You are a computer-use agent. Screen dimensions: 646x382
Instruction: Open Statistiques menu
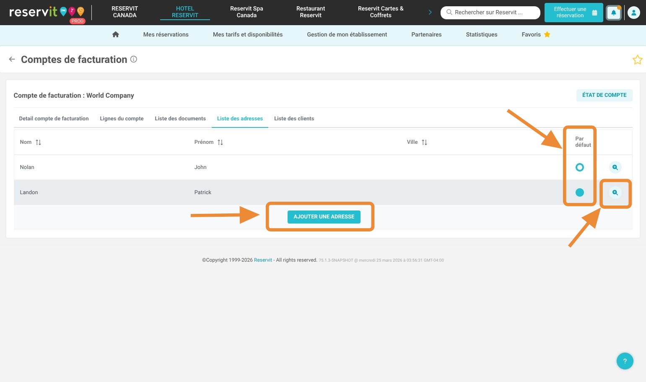point(482,34)
